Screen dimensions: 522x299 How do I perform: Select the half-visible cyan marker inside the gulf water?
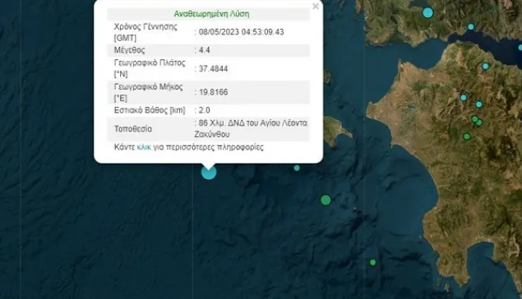coord(520,48)
